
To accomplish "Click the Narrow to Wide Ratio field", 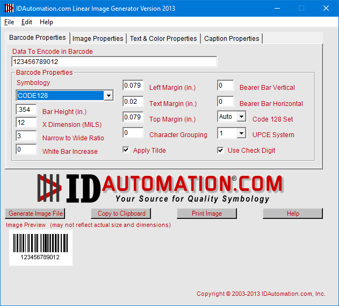I will point(26,136).
